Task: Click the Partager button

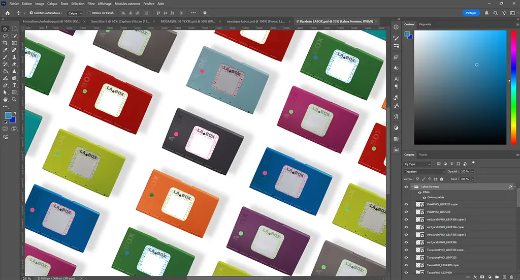Action: 471,13
